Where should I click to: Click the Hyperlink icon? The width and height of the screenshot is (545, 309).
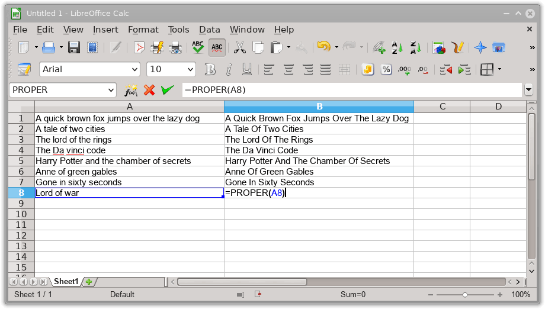click(379, 47)
